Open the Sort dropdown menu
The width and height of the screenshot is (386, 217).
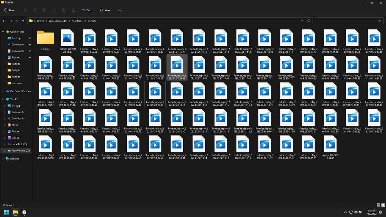(88, 10)
